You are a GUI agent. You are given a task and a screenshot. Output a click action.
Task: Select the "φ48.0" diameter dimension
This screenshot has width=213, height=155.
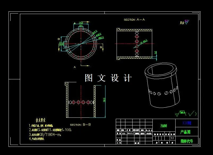coord(99,35)
